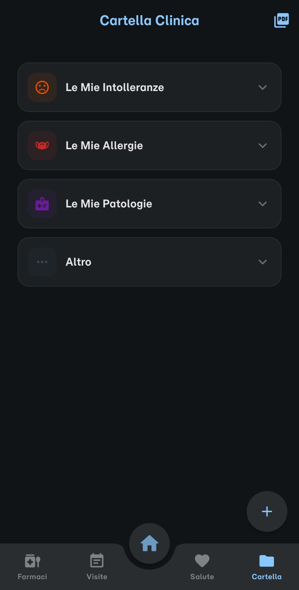The image size is (299, 590).
Task: Tap the Cartella Clinica page heading
Action: 149,20
